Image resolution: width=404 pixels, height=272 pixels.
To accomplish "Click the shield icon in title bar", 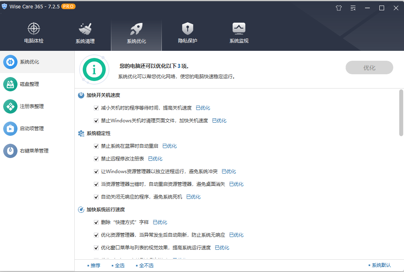I will (x=338, y=8).
